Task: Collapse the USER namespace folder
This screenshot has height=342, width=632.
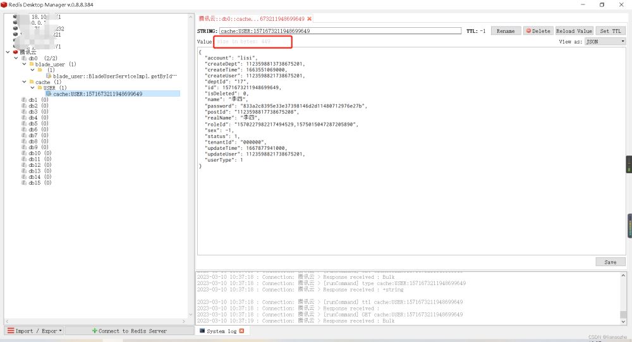Action: click(32, 88)
